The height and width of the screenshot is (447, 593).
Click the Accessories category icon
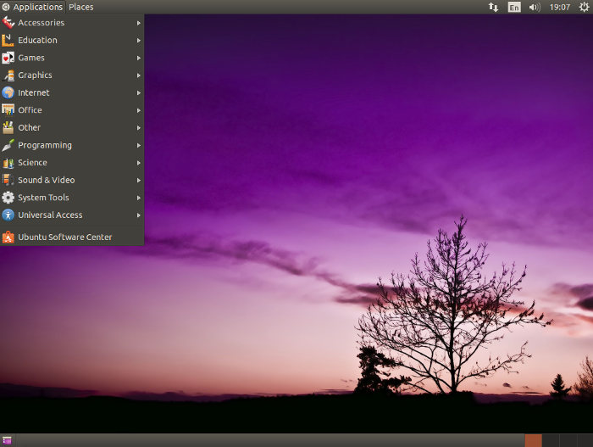coord(8,23)
